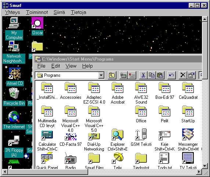Click the Paste clipboard toolbar icon
210x177 pixels.
160,75
